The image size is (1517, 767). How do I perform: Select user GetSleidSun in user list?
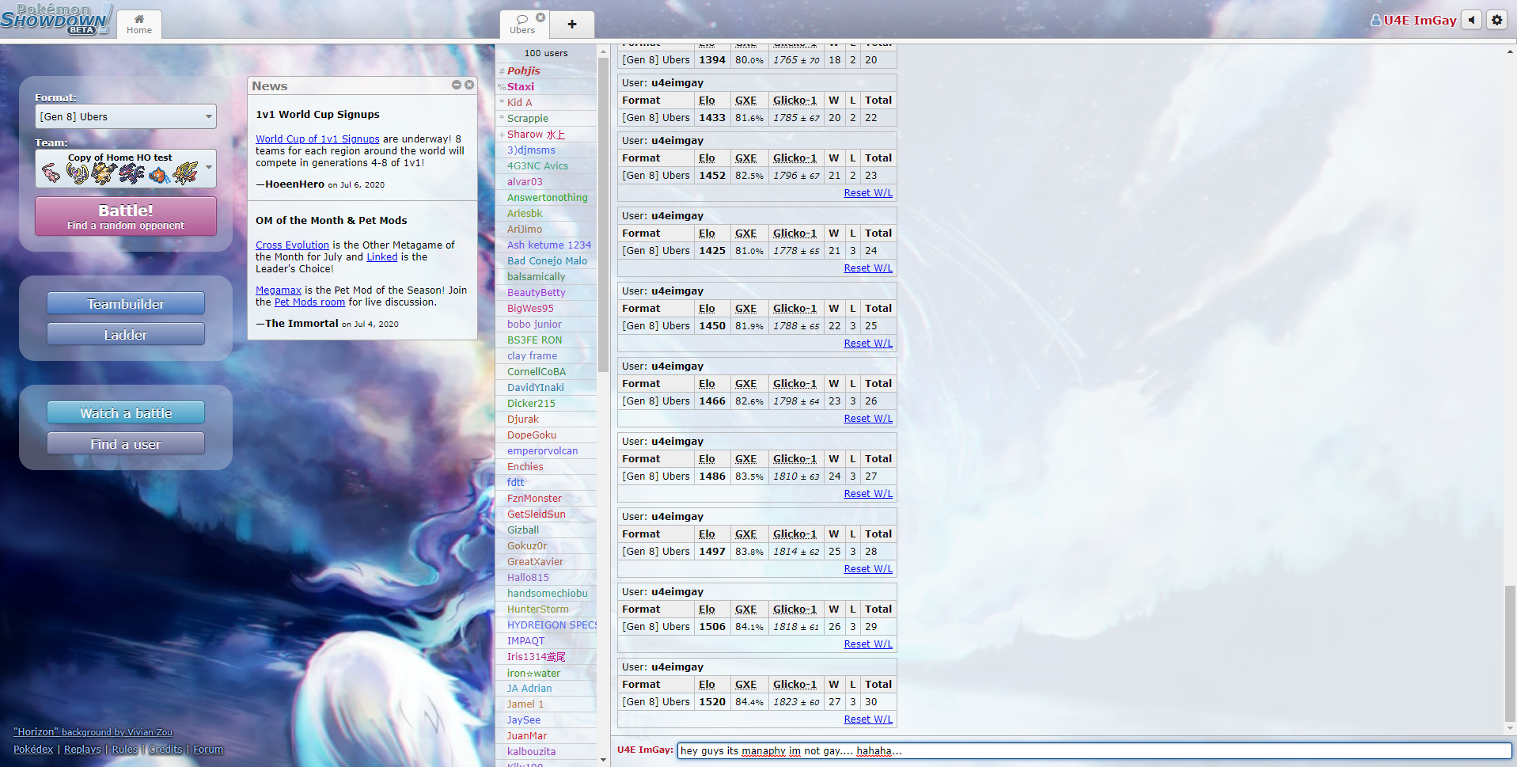[546, 514]
